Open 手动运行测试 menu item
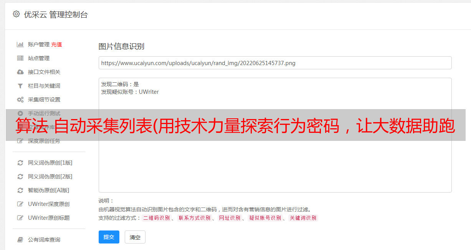The image size is (471, 250). (44, 113)
